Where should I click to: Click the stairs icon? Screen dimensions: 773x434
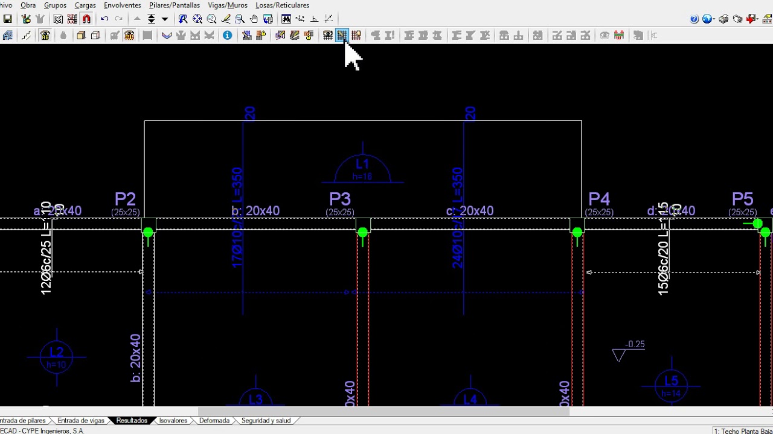pyautogui.click(x=26, y=36)
